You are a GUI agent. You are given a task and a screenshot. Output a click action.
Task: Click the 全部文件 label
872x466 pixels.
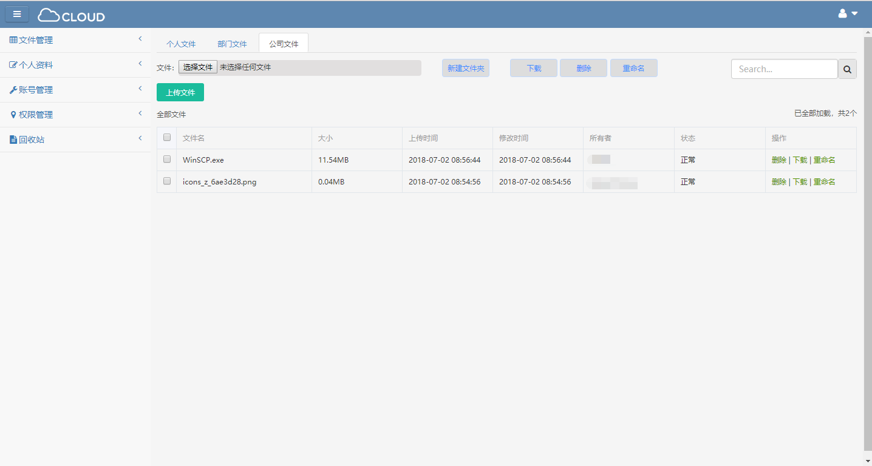pyautogui.click(x=171, y=114)
